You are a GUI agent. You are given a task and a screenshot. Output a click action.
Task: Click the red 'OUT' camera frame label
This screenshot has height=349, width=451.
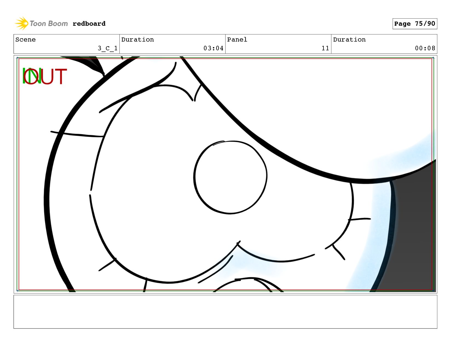click(x=45, y=76)
